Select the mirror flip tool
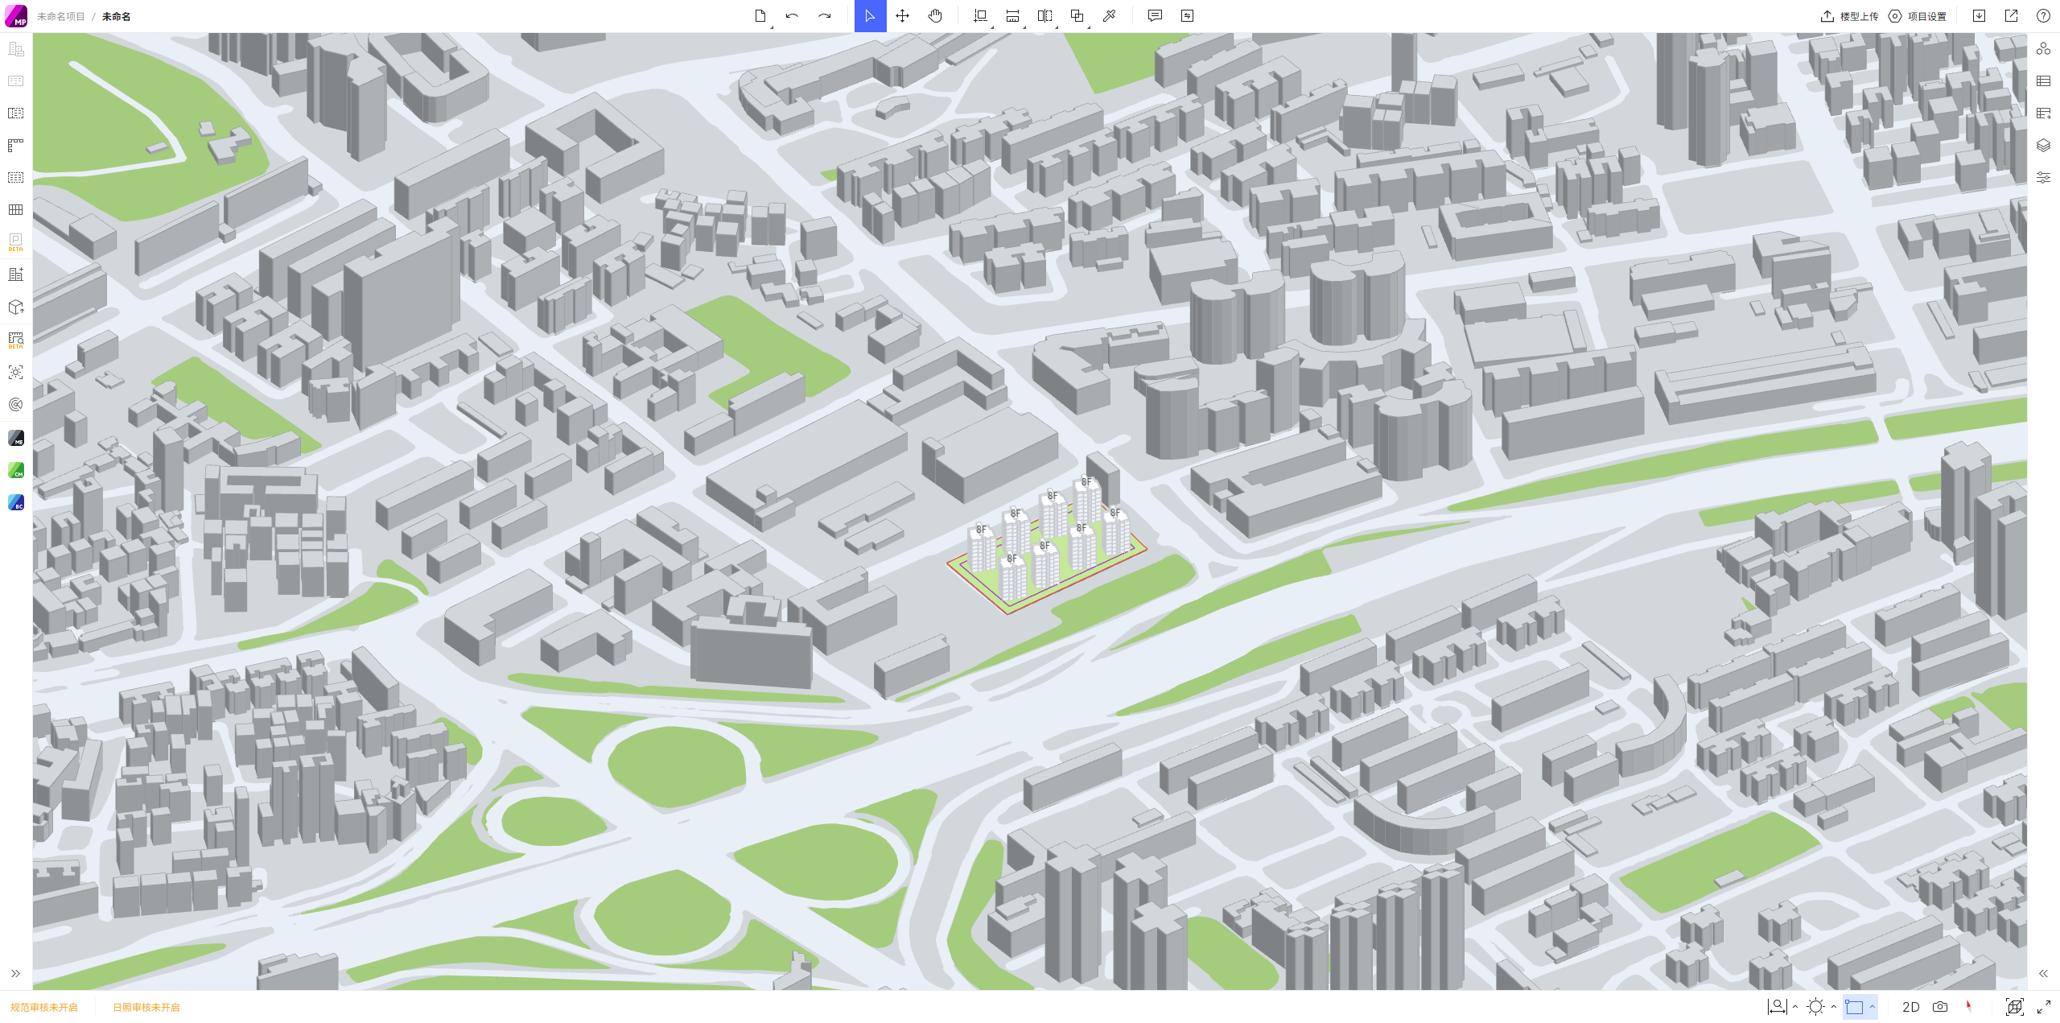This screenshot has height=1023, width=2060. point(1044,16)
